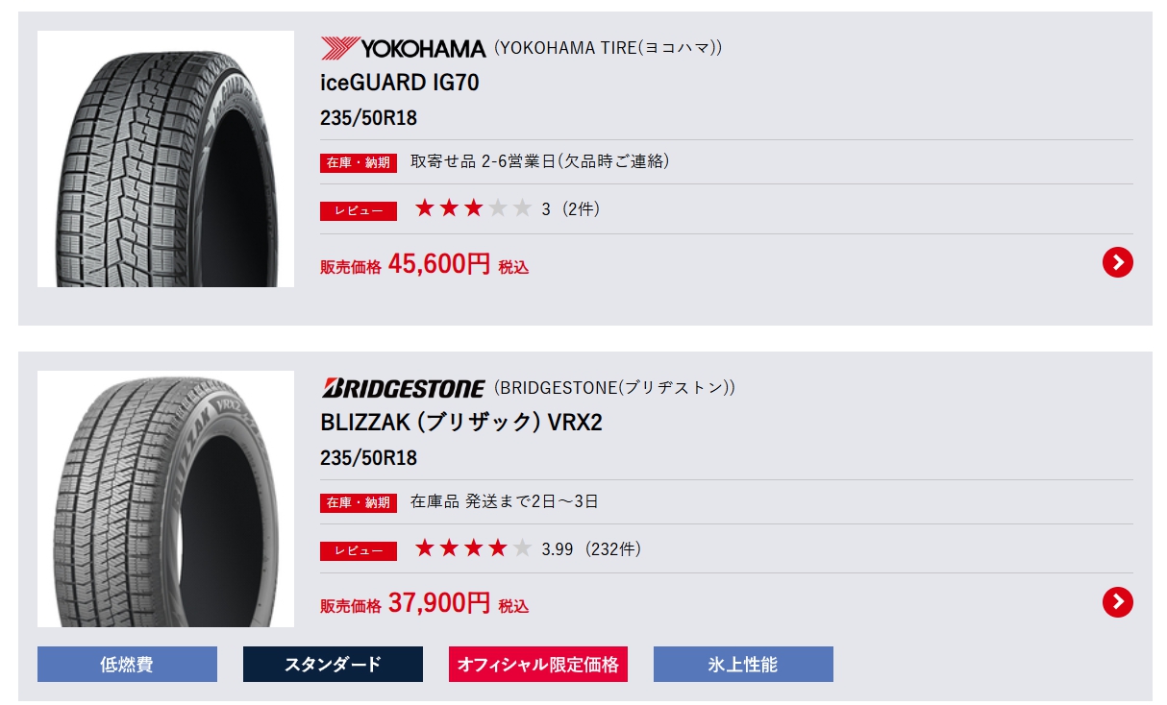1167x705 pixels.
Task: Click the red arrow icon for iceGUARD IG70
Action: [x=1117, y=262]
